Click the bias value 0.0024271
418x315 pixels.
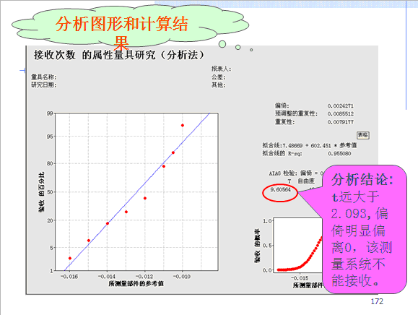[x=341, y=106]
